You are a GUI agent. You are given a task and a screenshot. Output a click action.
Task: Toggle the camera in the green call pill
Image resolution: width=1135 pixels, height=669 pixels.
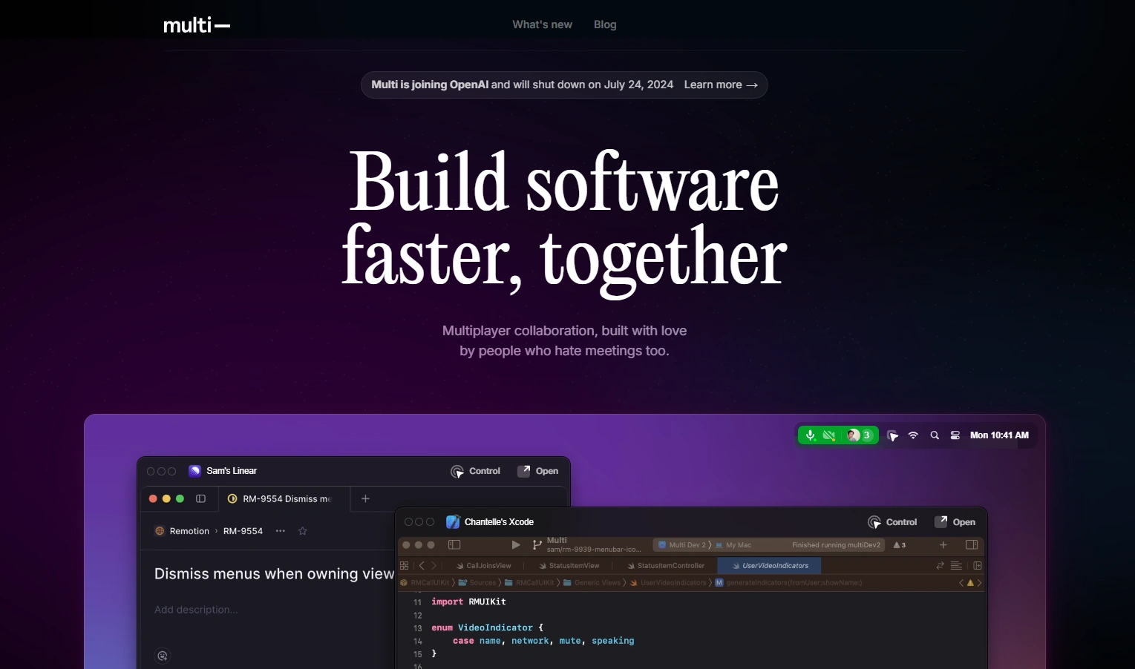(829, 435)
